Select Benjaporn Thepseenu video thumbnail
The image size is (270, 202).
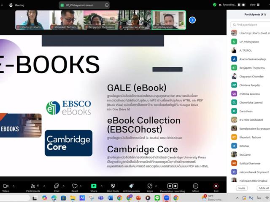[100, 20]
